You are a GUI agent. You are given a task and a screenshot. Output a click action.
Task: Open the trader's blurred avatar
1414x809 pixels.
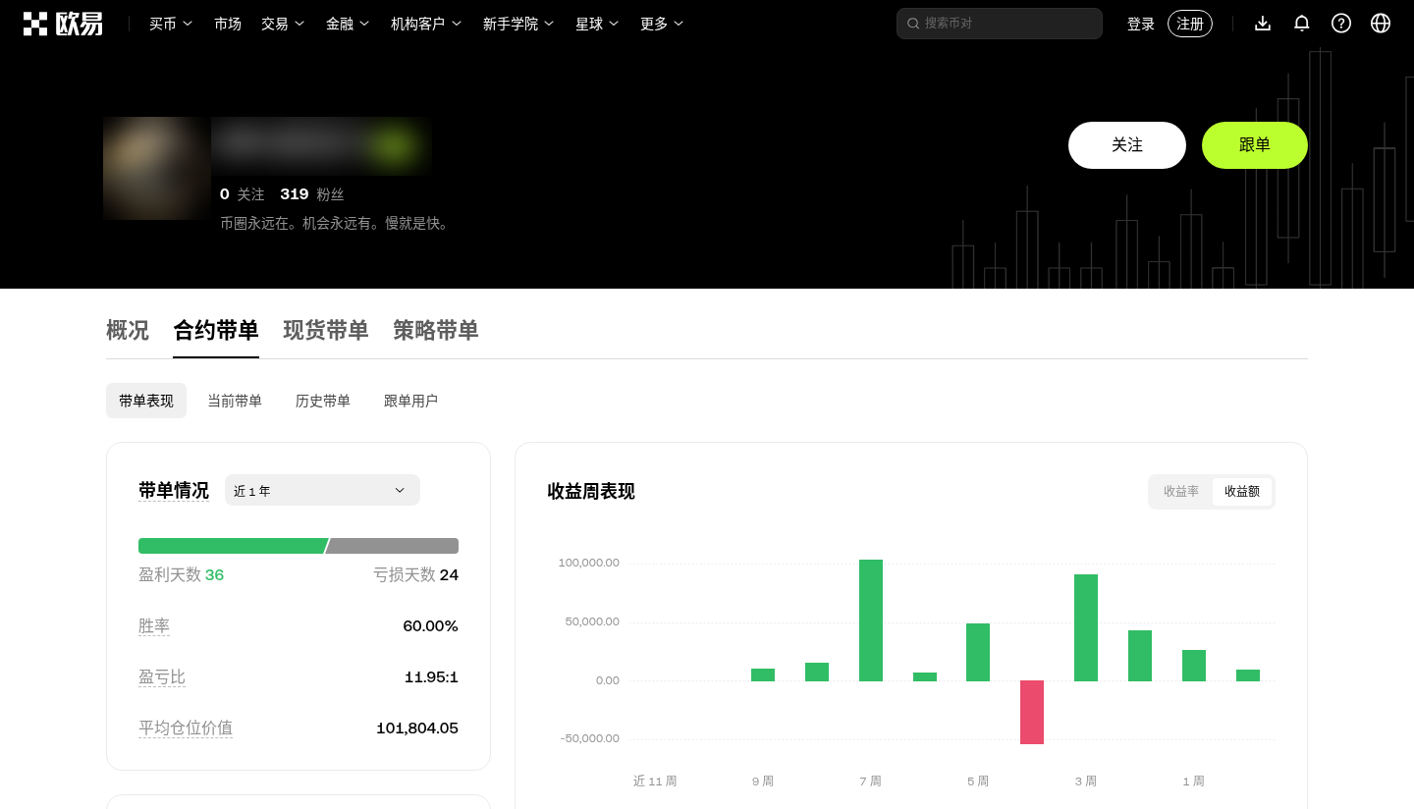[x=155, y=168]
